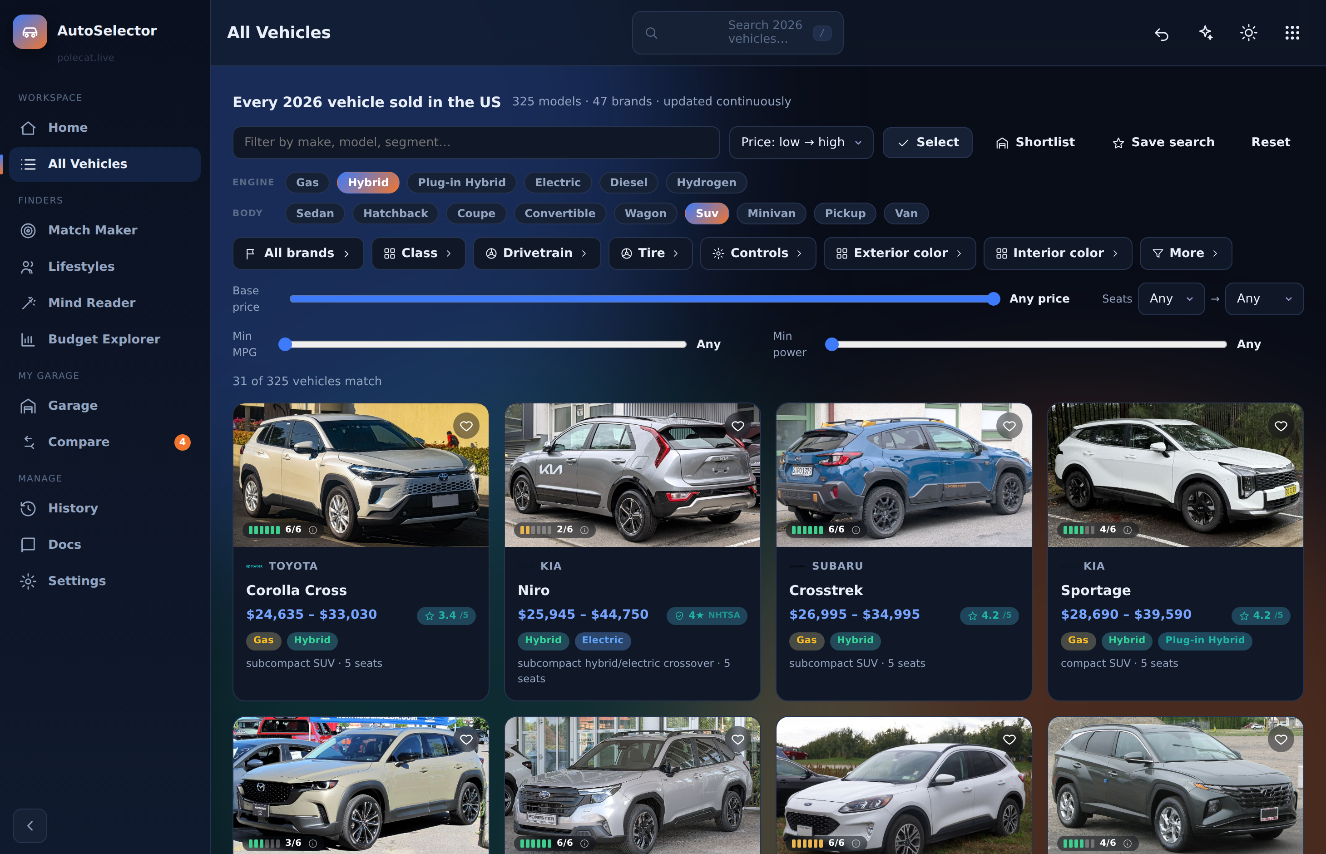Click info icon beside Sportage 4/6 score
The height and width of the screenshot is (854, 1326).
[x=1127, y=530]
